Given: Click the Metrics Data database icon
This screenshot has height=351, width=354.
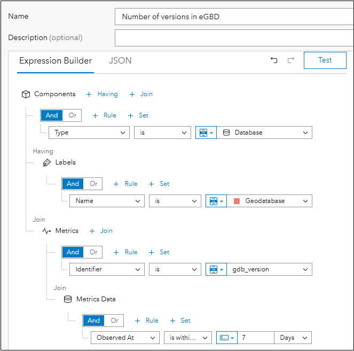Looking at the screenshot, I should [68, 299].
